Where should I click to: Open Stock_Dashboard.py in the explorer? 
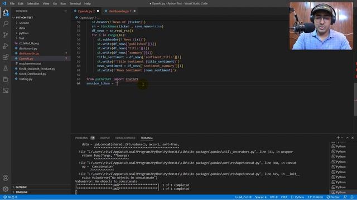click(32, 74)
